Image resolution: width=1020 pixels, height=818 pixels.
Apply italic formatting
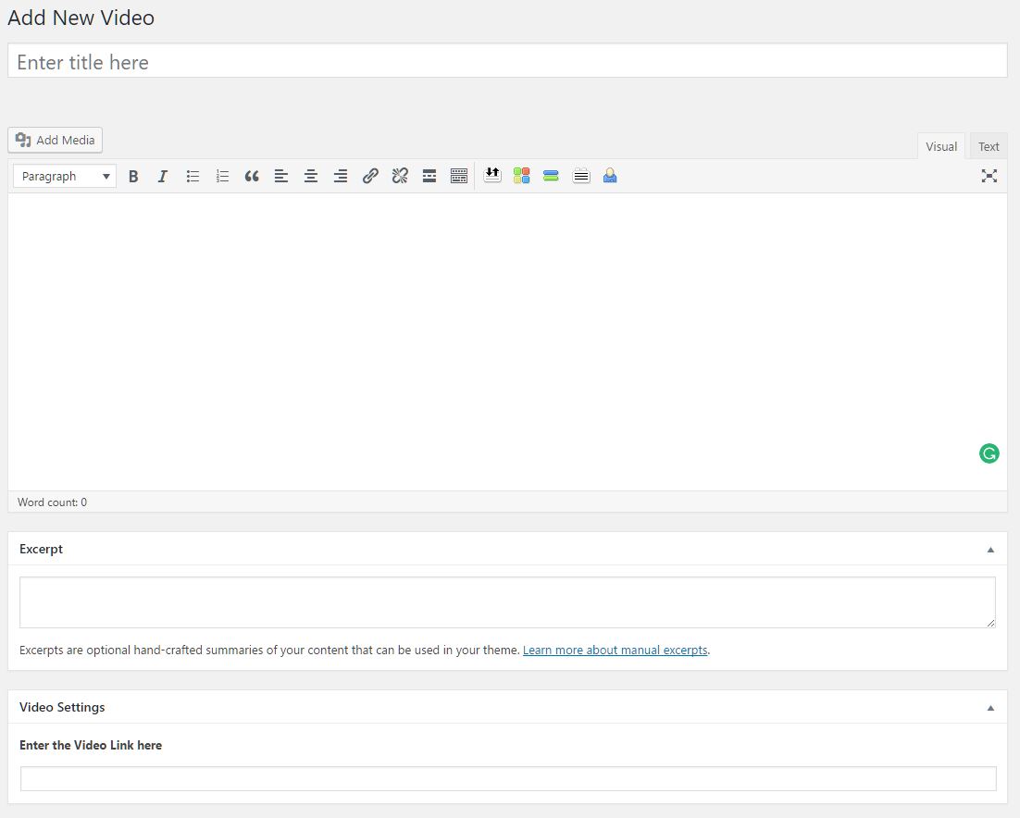point(163,176)
